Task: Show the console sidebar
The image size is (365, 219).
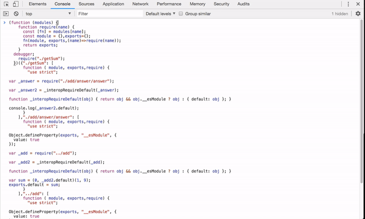Action: tap(6, 14)
